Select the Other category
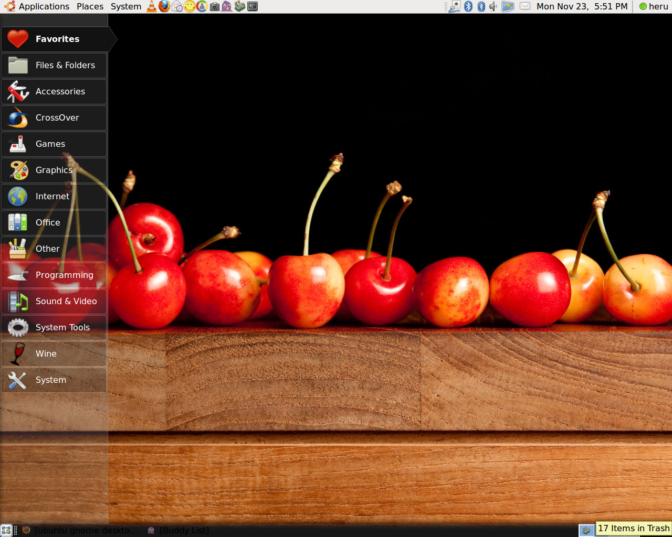 pyautogui.click(x=54, y=249)
